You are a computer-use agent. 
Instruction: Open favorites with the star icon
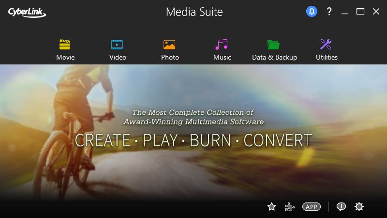(x=272, y=207)
